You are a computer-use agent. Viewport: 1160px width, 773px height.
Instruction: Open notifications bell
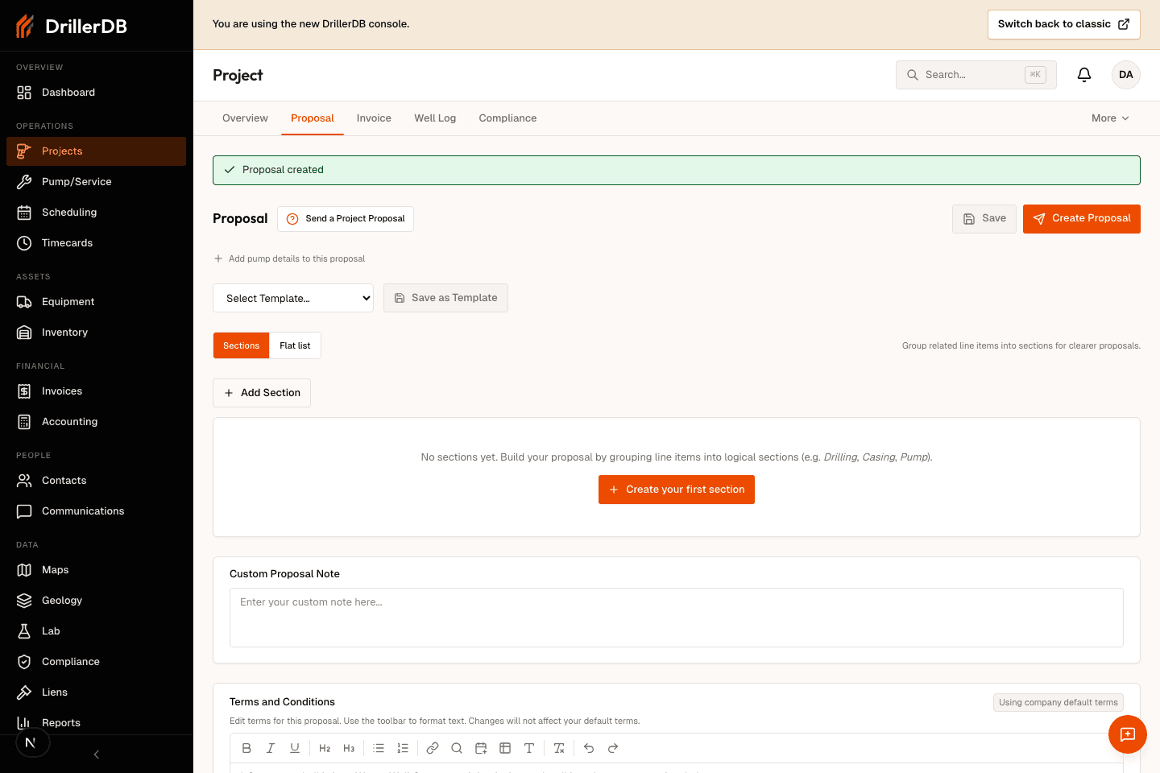click(1084, 75)
